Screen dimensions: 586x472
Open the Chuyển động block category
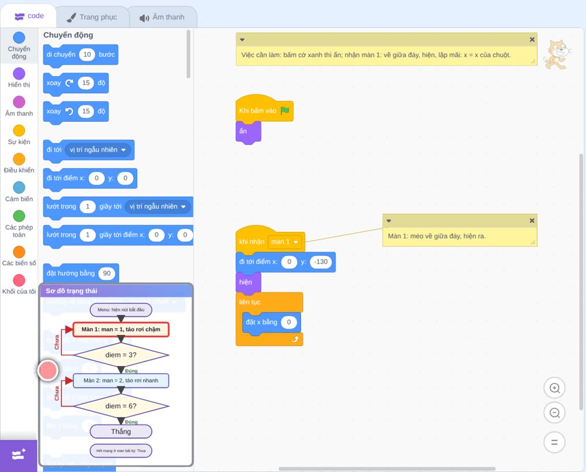(19, 46)
